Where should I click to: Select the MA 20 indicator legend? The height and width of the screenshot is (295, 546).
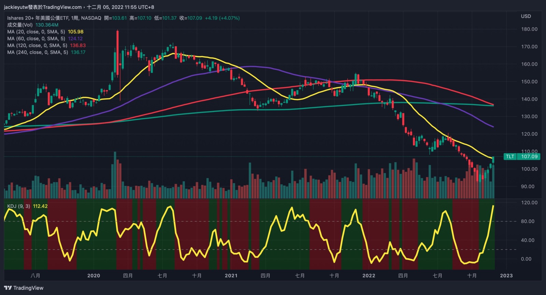36,32
